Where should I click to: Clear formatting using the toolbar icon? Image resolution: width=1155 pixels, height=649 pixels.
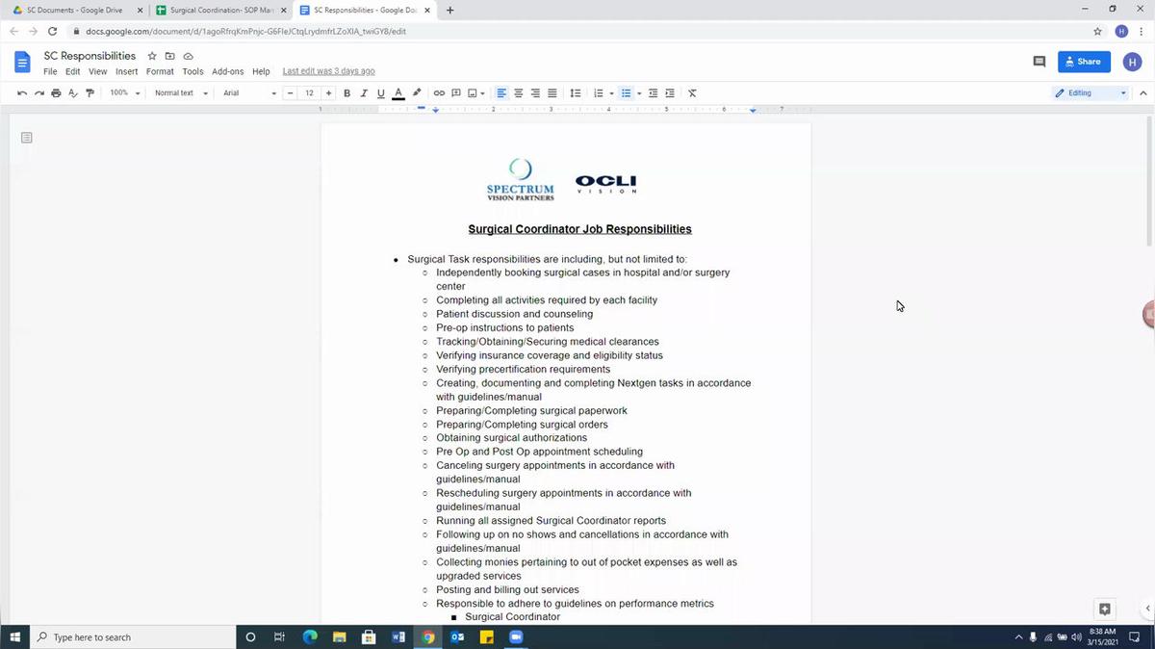[691, 92]
